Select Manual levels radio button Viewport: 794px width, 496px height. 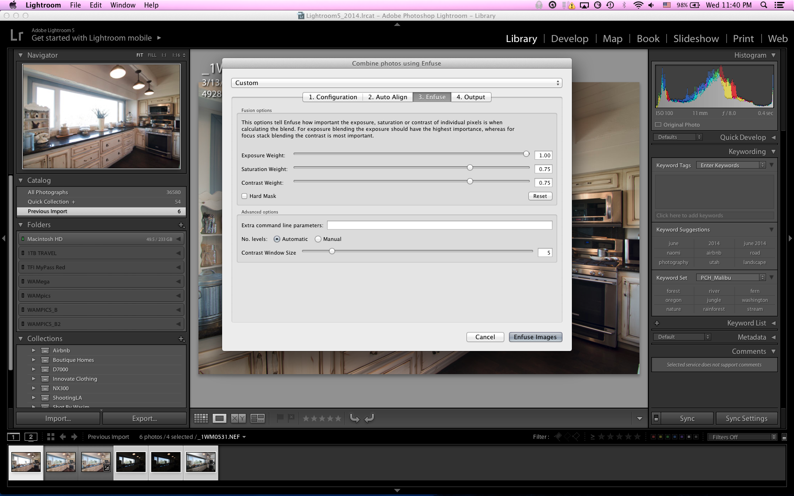point(318,239)
